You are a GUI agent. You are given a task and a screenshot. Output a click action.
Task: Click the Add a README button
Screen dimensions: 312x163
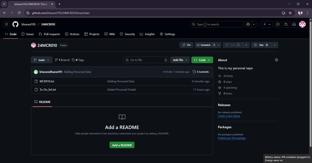click(x=122, y=145)
